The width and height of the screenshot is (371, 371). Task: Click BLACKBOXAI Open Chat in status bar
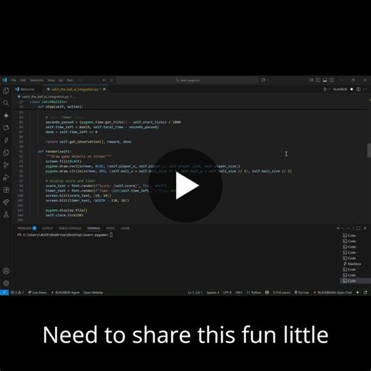tap(332, 293)
